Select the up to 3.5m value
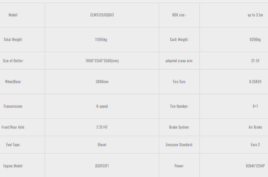268x177 pixels. pyautogui.click(x=255, y=15)
